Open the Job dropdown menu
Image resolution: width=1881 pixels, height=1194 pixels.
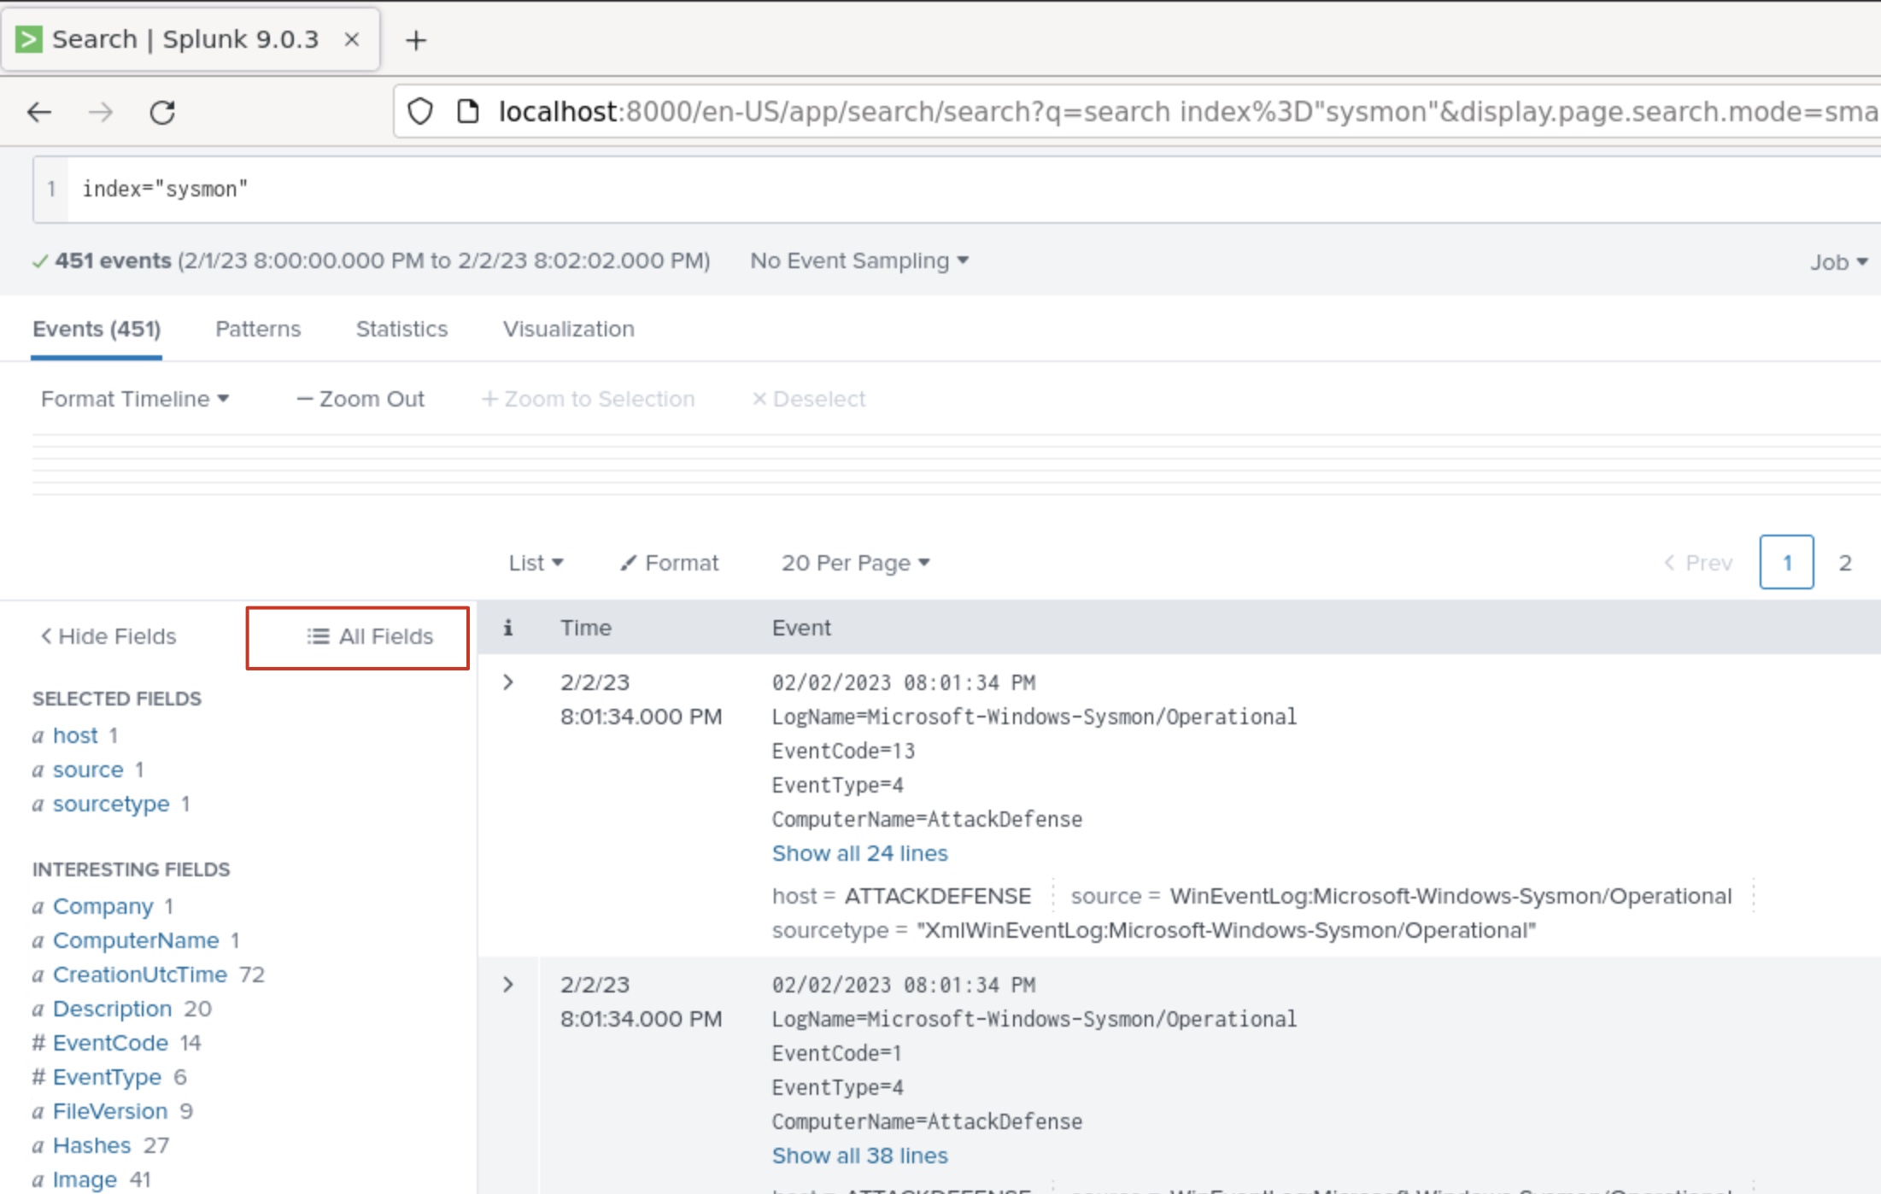point(1838,262)
